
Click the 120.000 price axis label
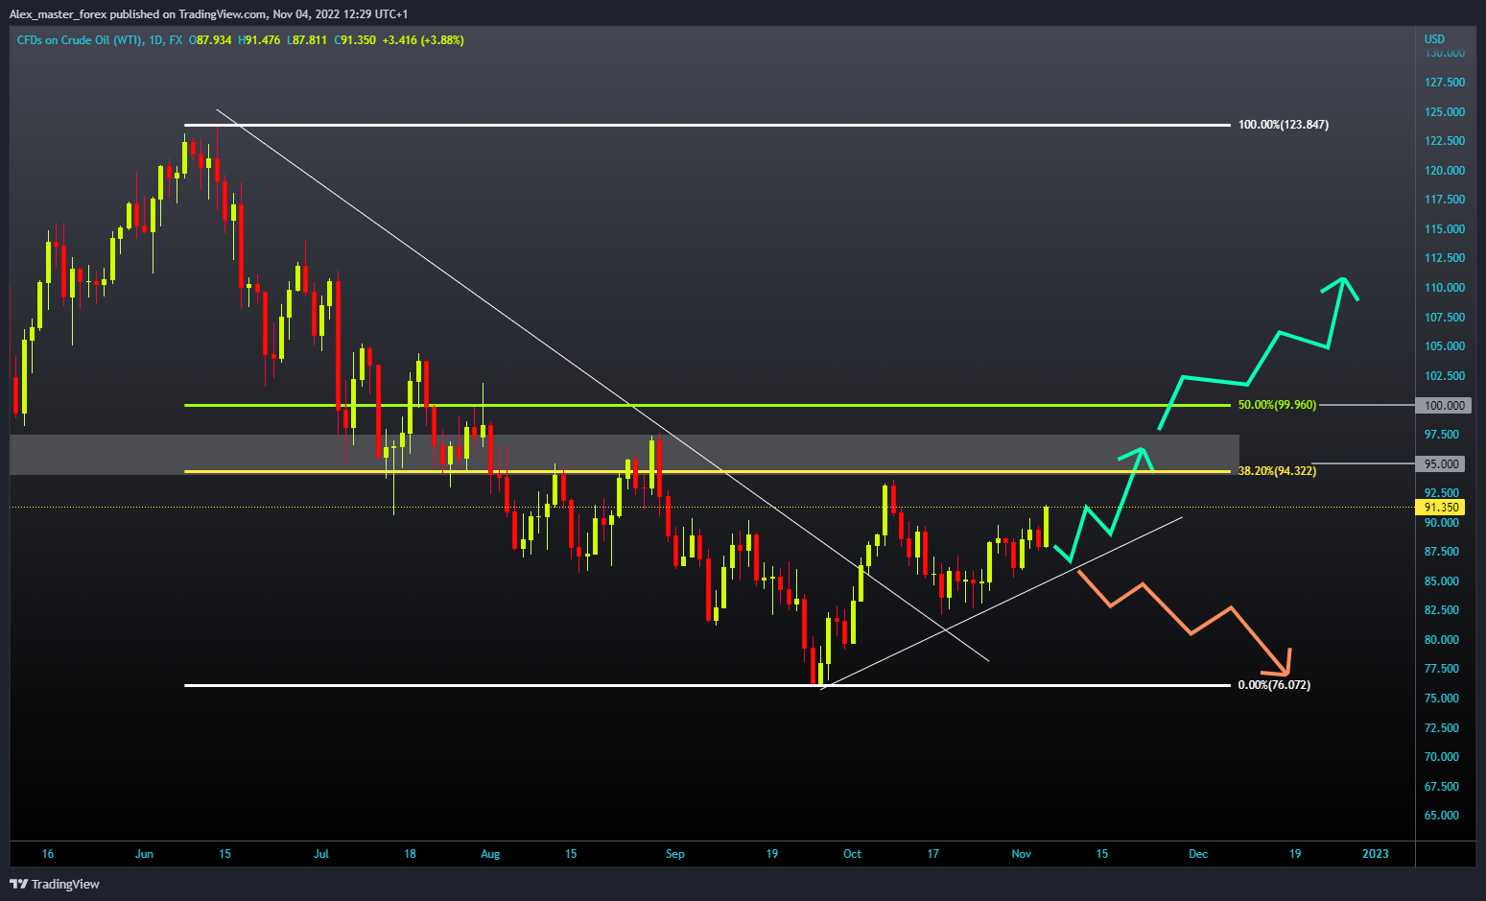pyautogui.click(x=1445, y=171)
